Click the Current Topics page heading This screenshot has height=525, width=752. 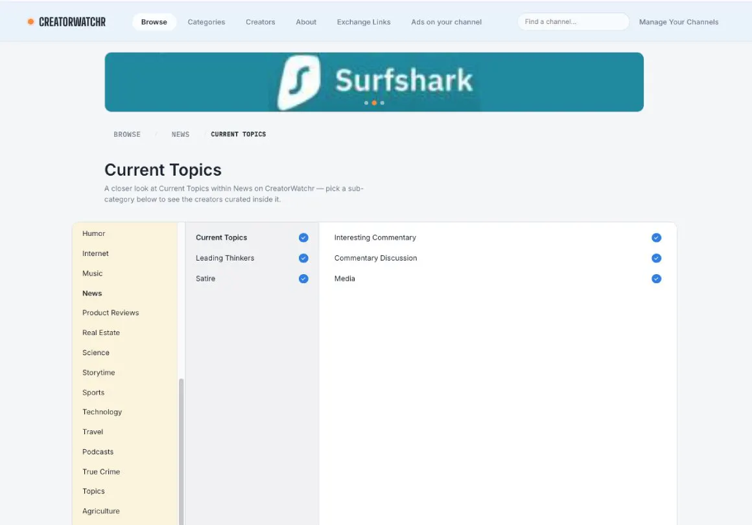[x=163, y=170]
